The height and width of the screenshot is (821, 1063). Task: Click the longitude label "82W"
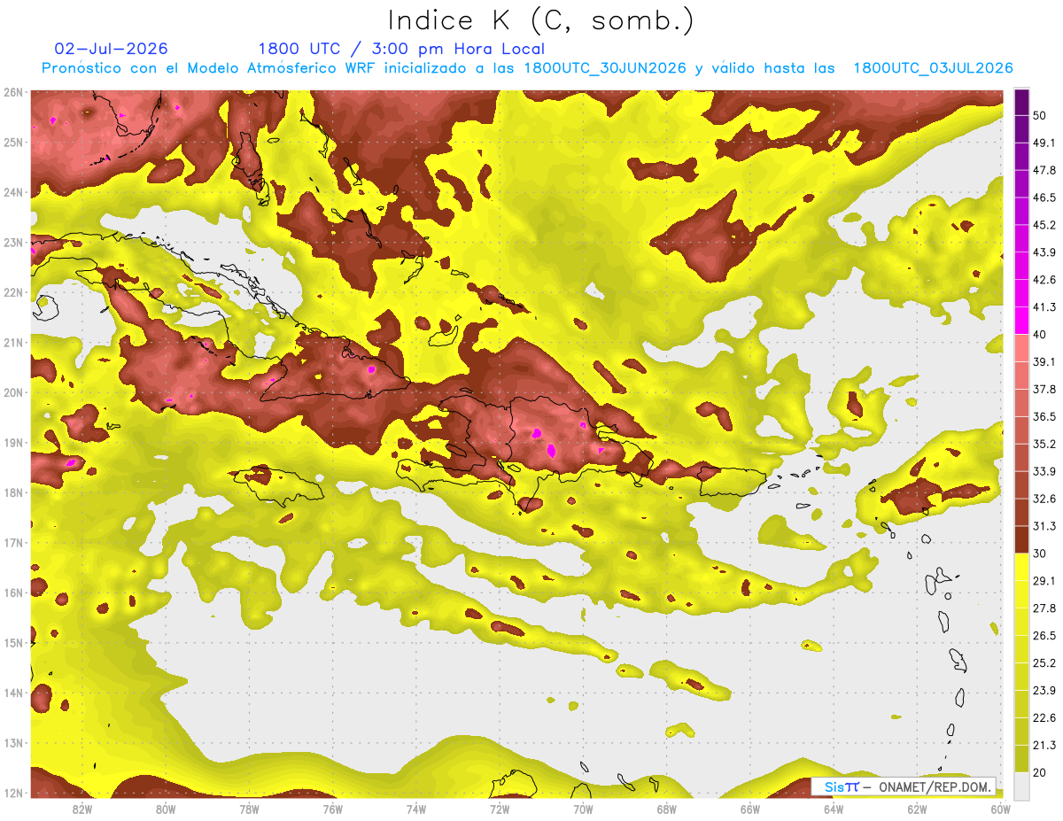click(82, 809)
